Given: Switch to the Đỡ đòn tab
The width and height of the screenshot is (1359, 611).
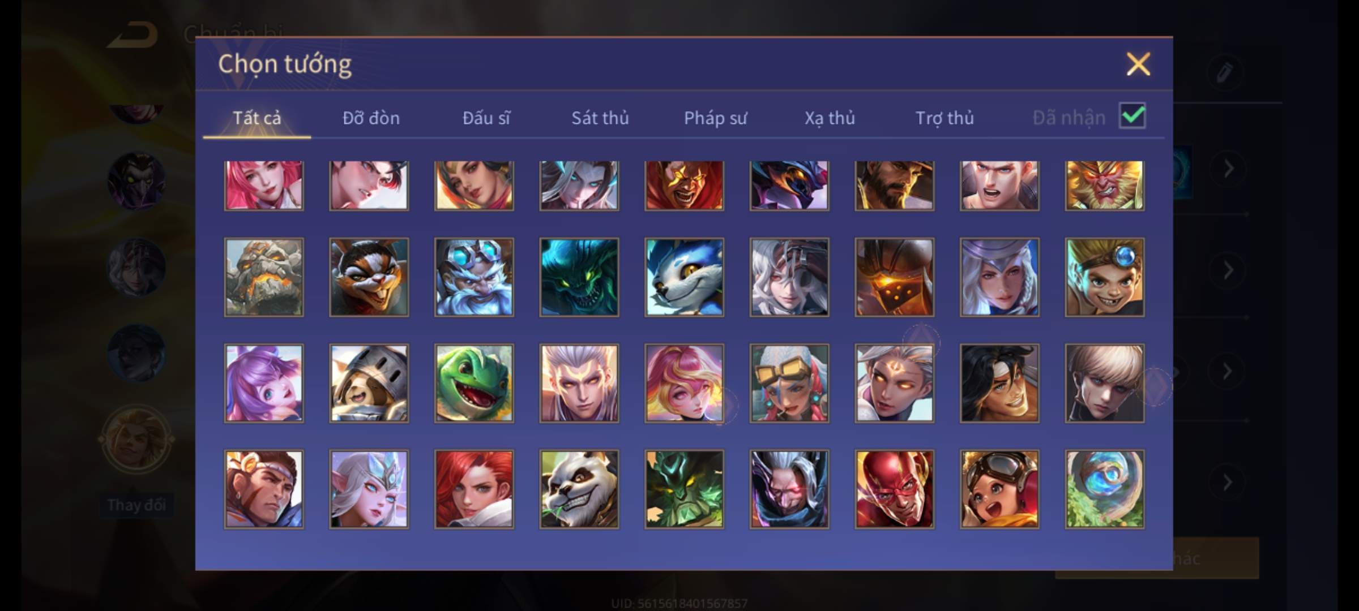Looking at the screenshot, I should click(x=371, y=118).
